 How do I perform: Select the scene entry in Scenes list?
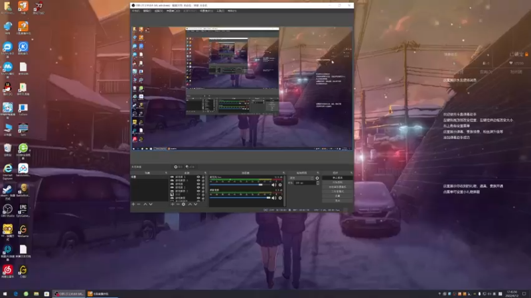(x=149, y=177)
